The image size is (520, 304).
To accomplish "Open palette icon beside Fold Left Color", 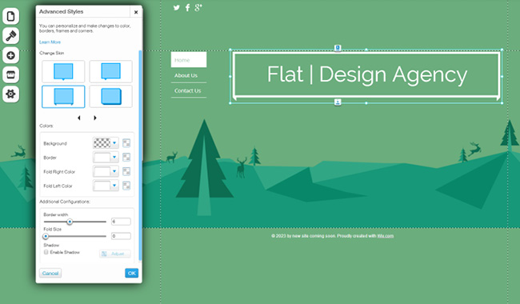I will coord(126,186).
